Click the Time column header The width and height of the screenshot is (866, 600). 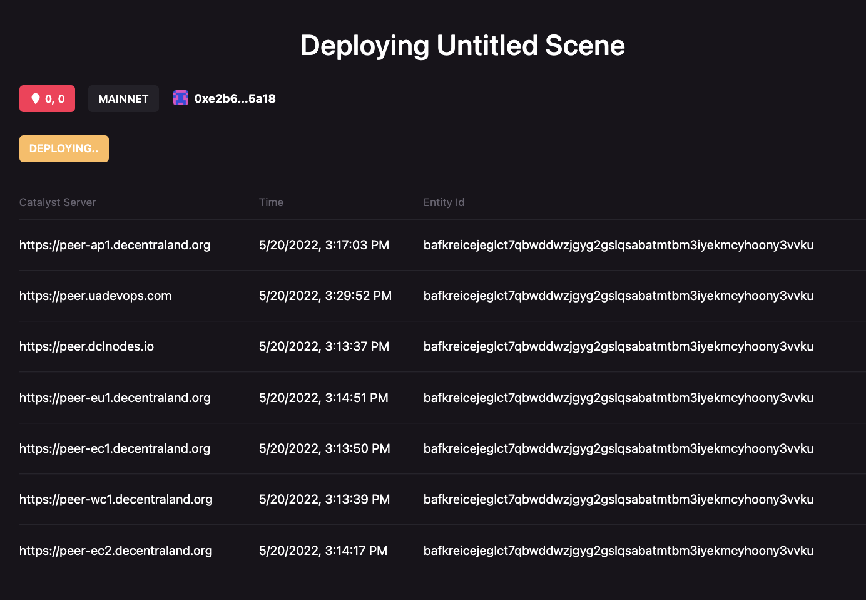coord(271,202)
